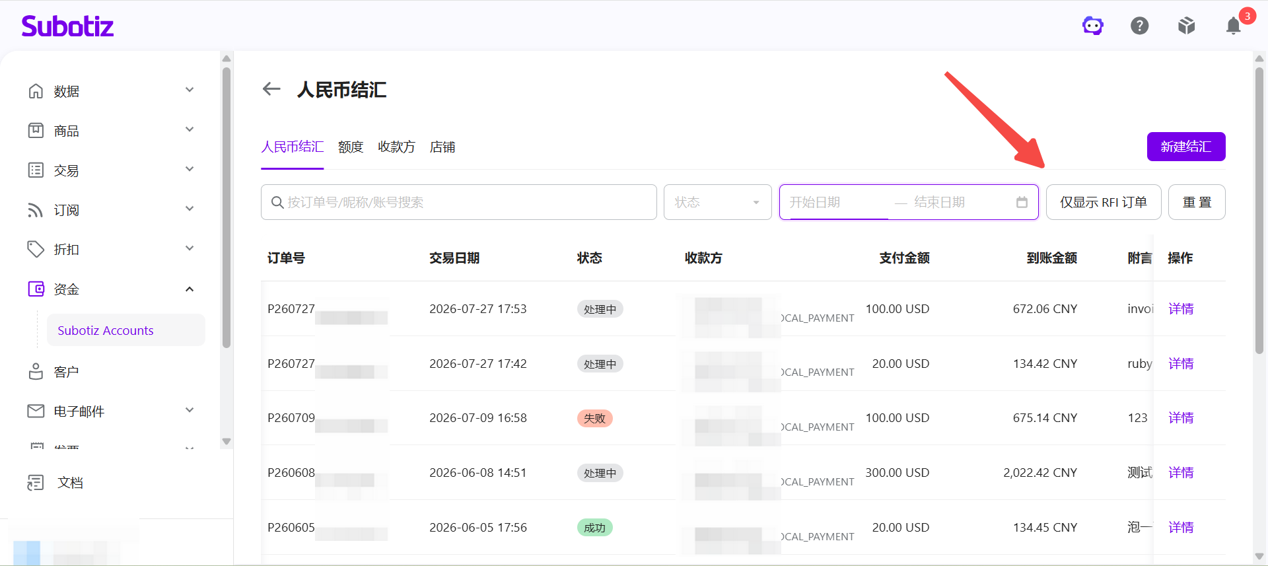Go back using the left arrow icon
The height and width of the screenshot is (566, 1268).
271,89
